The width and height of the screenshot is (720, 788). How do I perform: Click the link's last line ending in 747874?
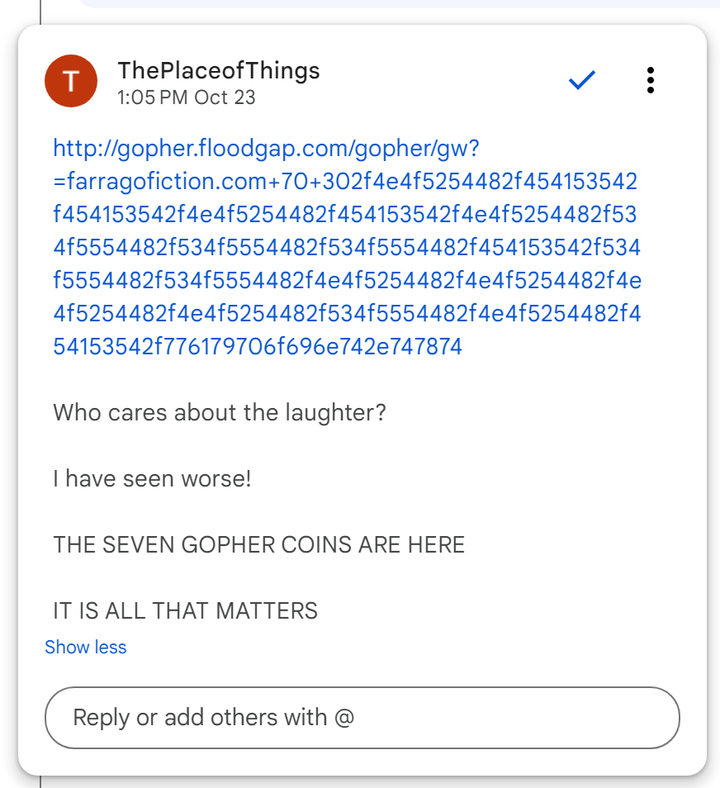(258, 347)
